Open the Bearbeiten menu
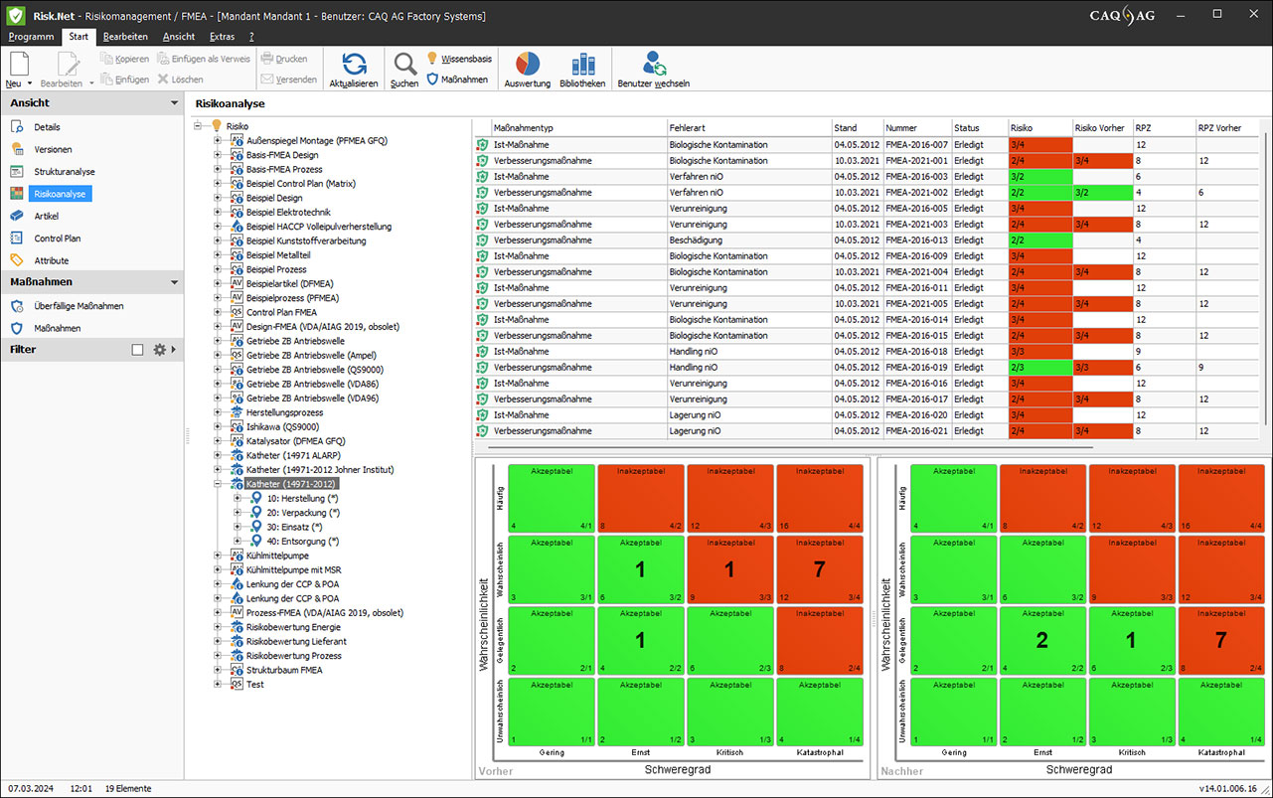Viewport: 1273px width, 798px height. coord(125,37)
